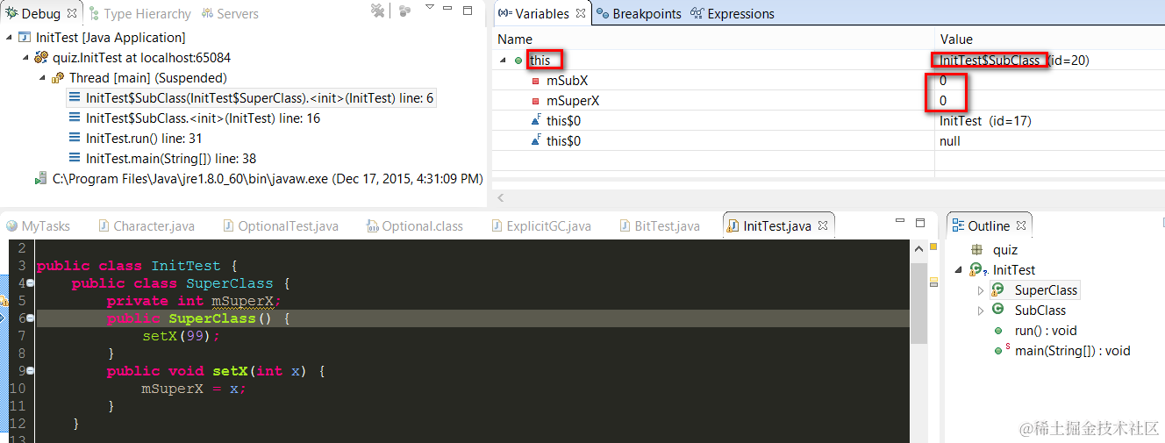Click the javaw.exe process icon
This screenshot has height=443, width=1165.
point(40,179)
